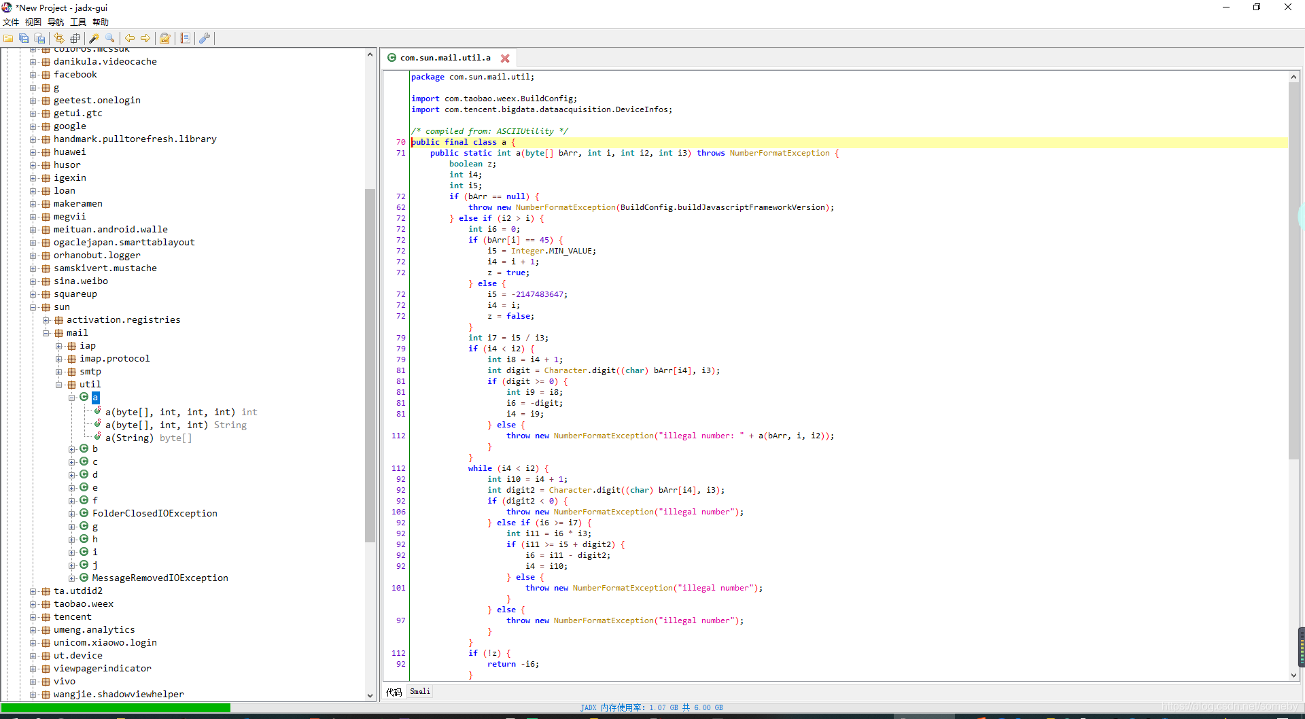
Task: Click the package icon of huawei
Action: click(x=46, y=152)
